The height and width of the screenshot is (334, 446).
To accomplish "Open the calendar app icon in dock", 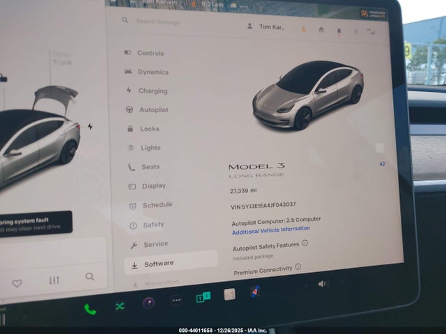I will pyautogui.click(x=229, y=294).
